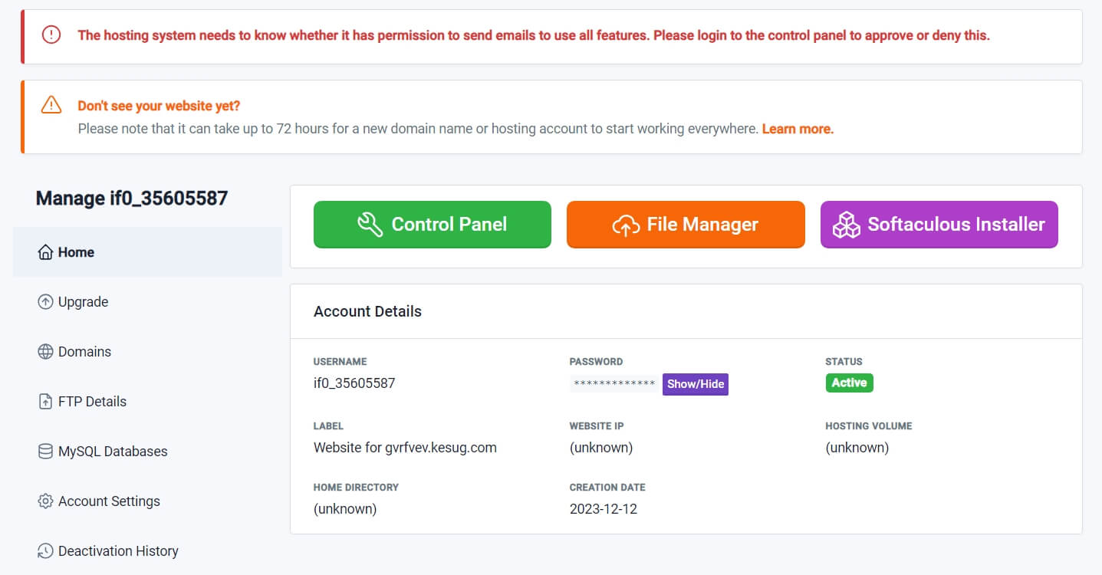Viewport: 1102px width, 575px height.
Task: Open the orange File Manager button
Action: click(x=686, y=225)
